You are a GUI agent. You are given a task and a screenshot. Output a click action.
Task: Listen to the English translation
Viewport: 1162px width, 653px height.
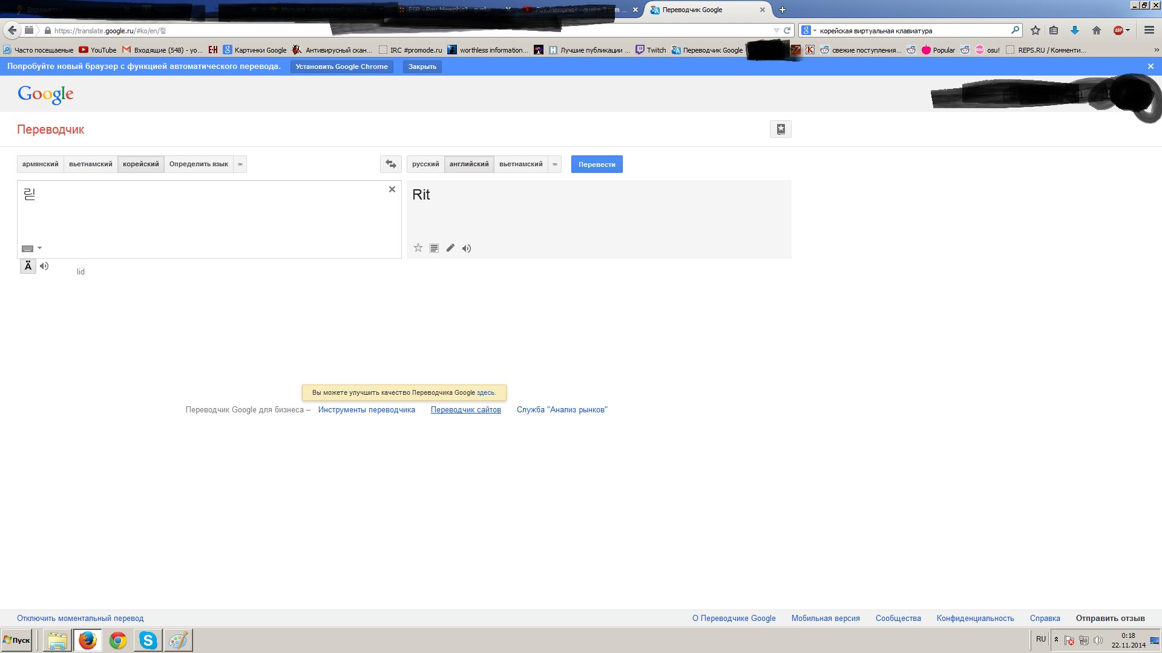tap(467, 248)
